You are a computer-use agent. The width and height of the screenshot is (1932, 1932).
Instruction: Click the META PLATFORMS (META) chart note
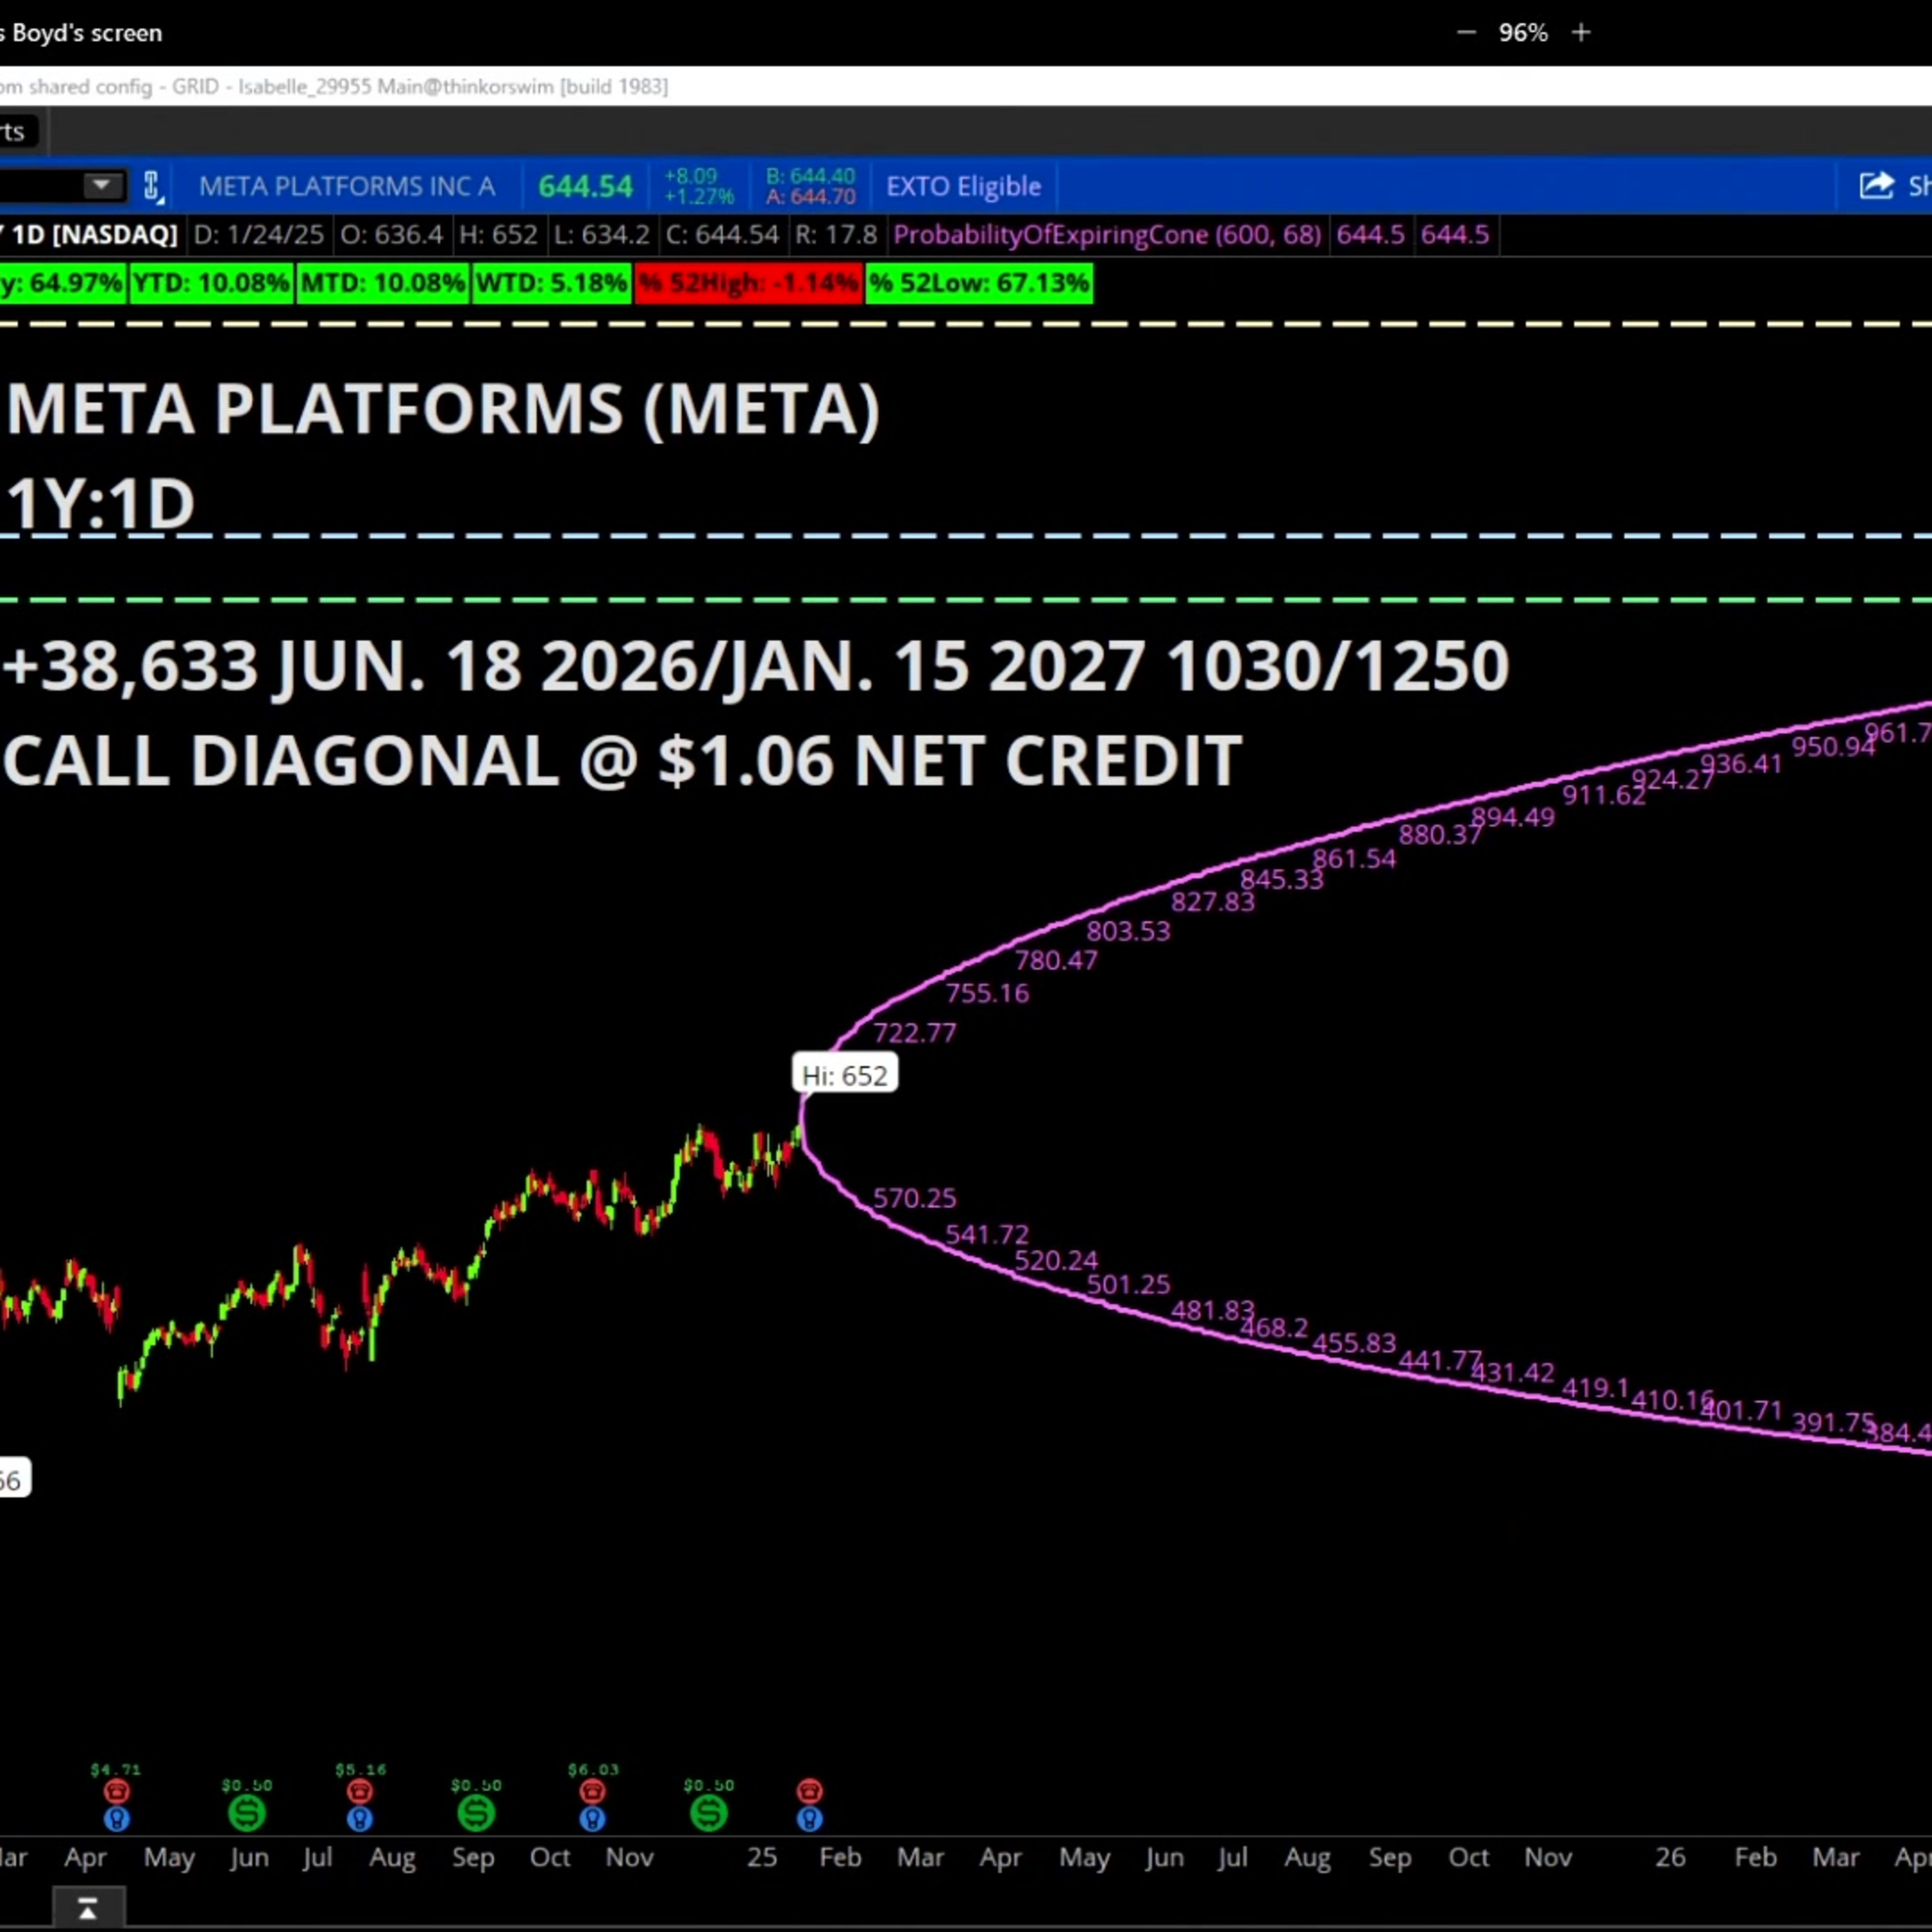443,409
